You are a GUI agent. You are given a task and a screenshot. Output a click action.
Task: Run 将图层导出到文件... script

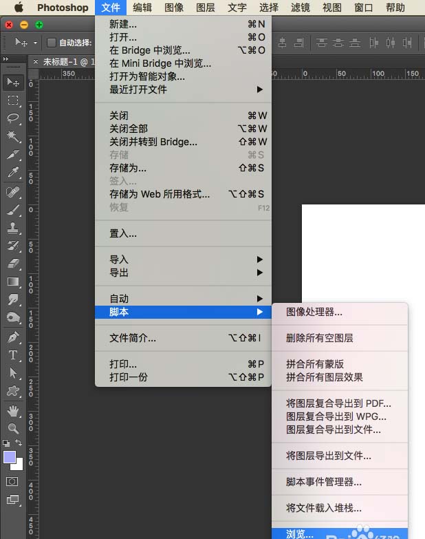pyautogui.click(x=340, y=456)
